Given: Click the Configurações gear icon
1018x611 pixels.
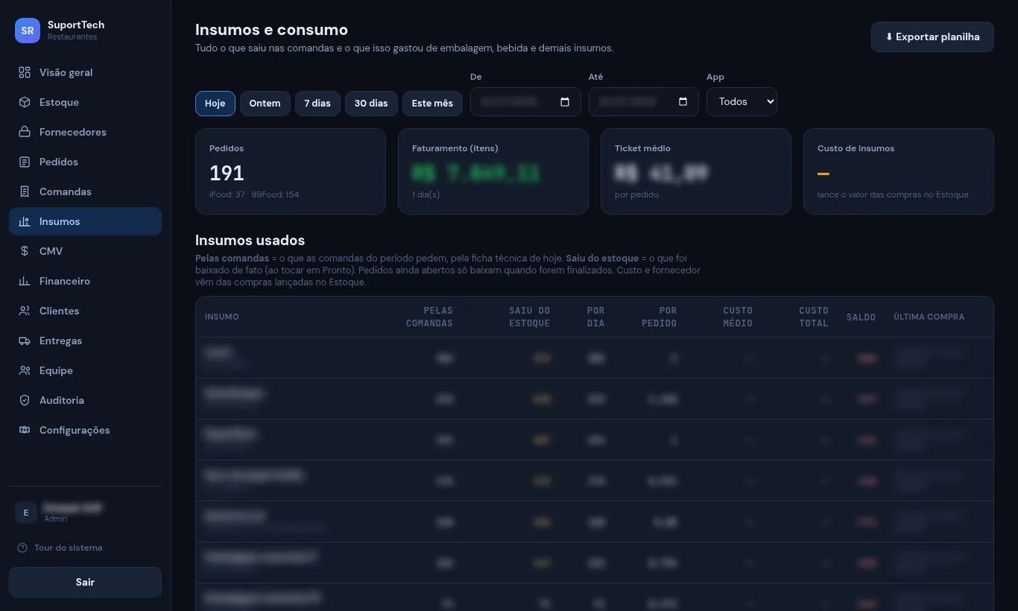Looking at the screenshot, I should (x=25, y=430).
